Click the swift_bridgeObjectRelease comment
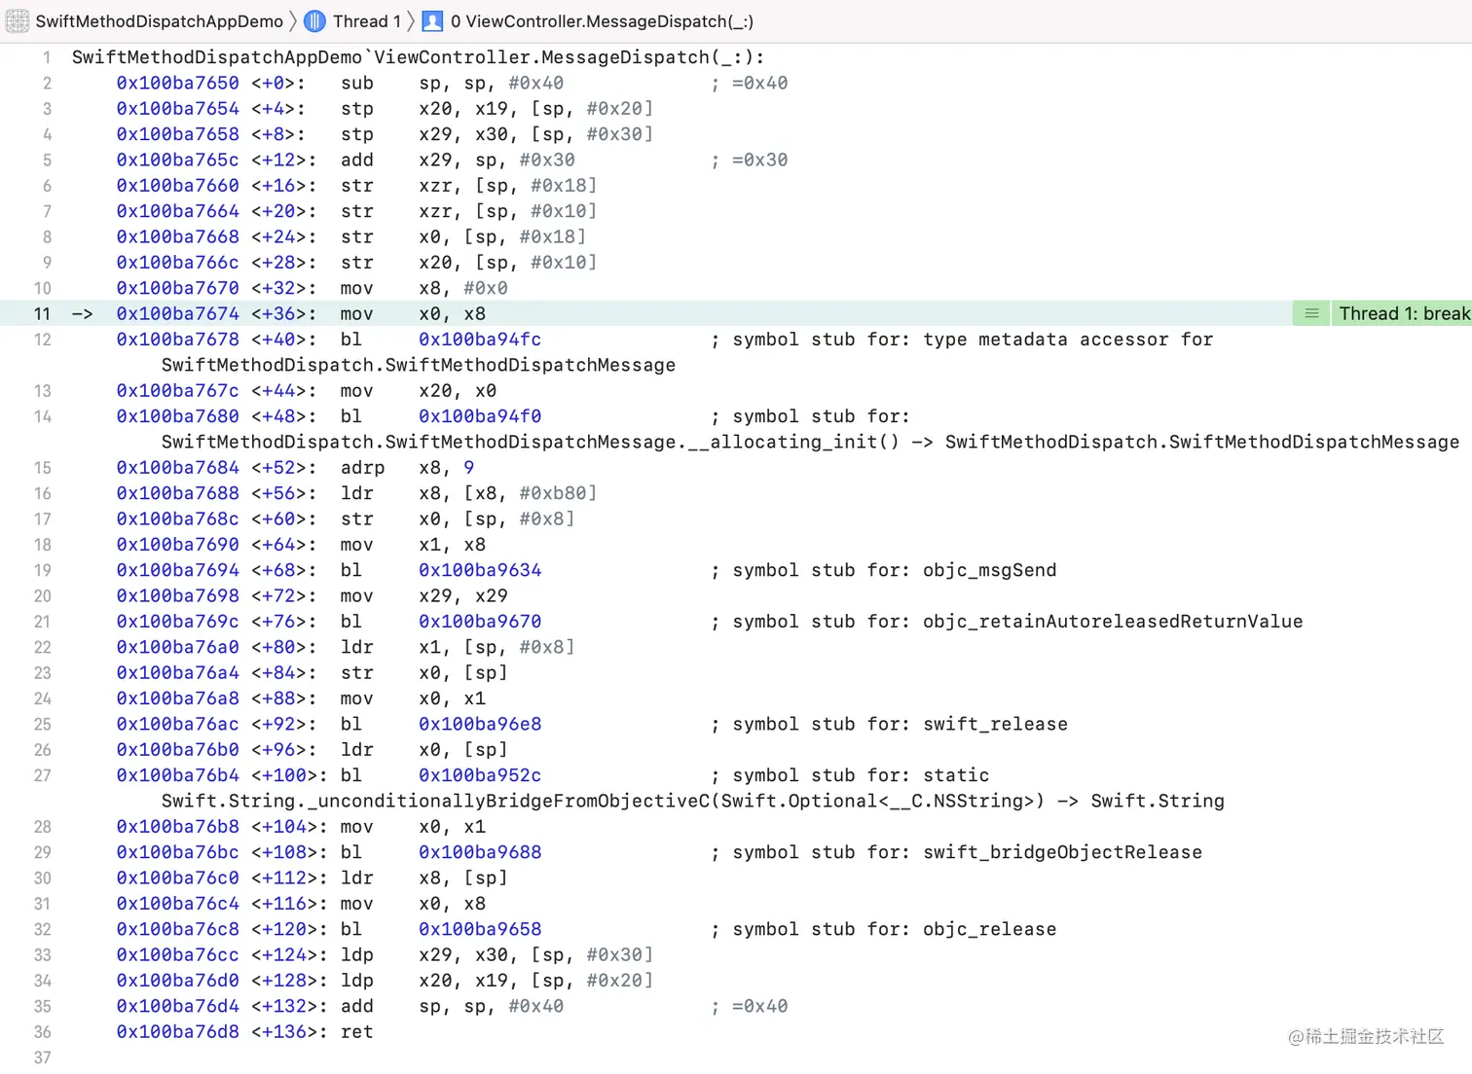 point(957,852)
